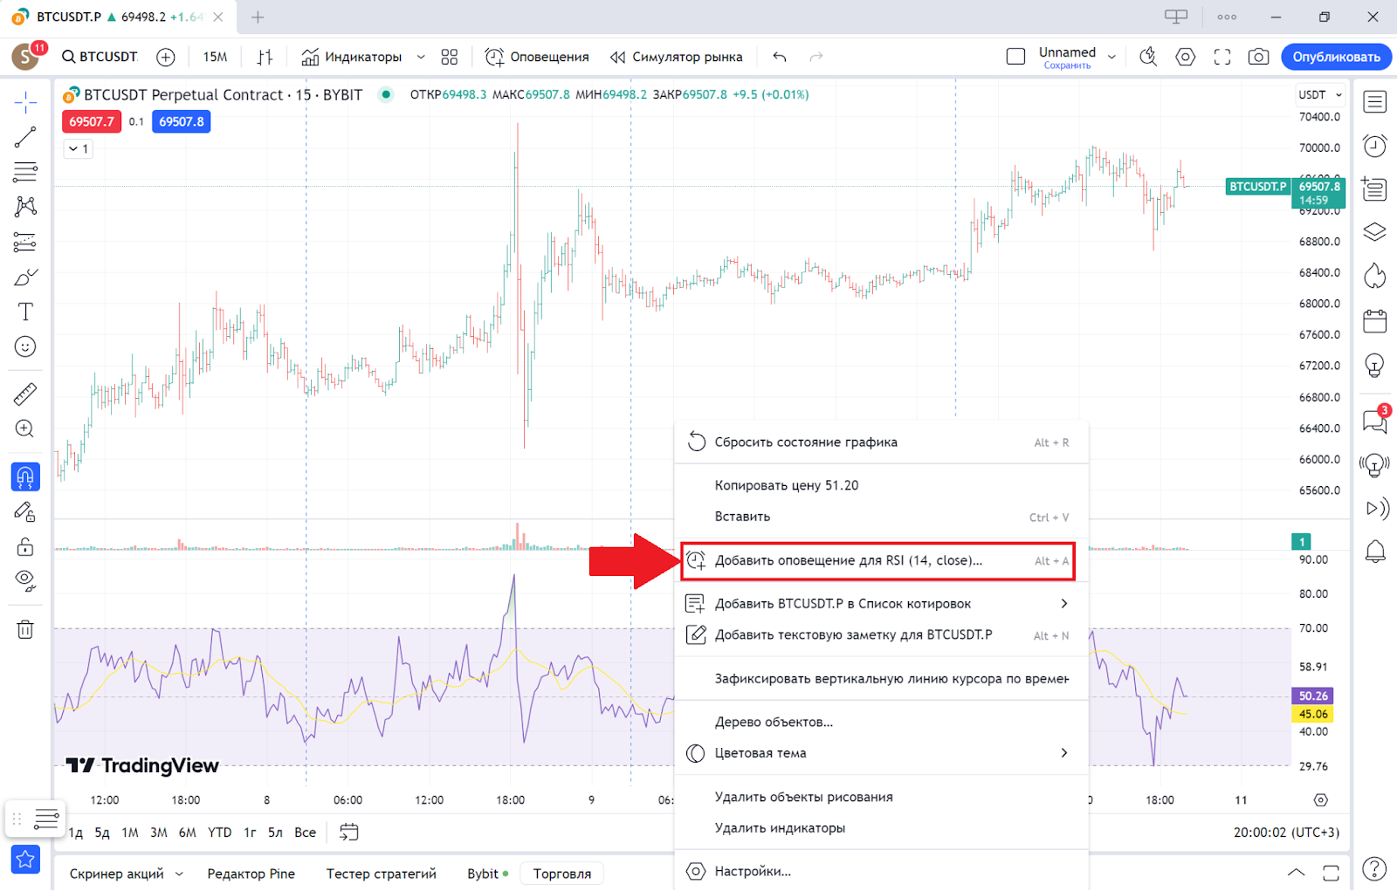Open the go to date calendar icon

click(348, 833)
